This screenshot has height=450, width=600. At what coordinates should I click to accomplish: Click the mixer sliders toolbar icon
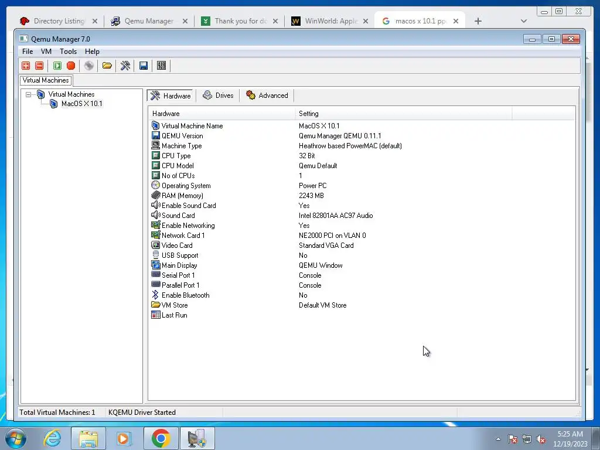162,66
